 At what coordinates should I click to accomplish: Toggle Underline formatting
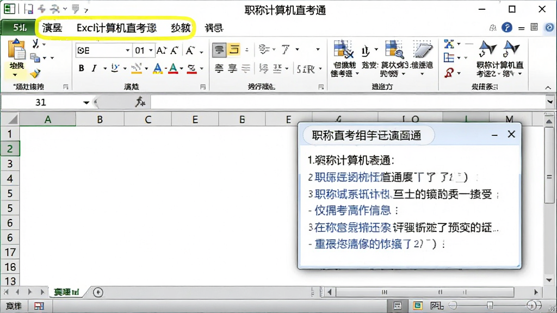pos(114,68)
